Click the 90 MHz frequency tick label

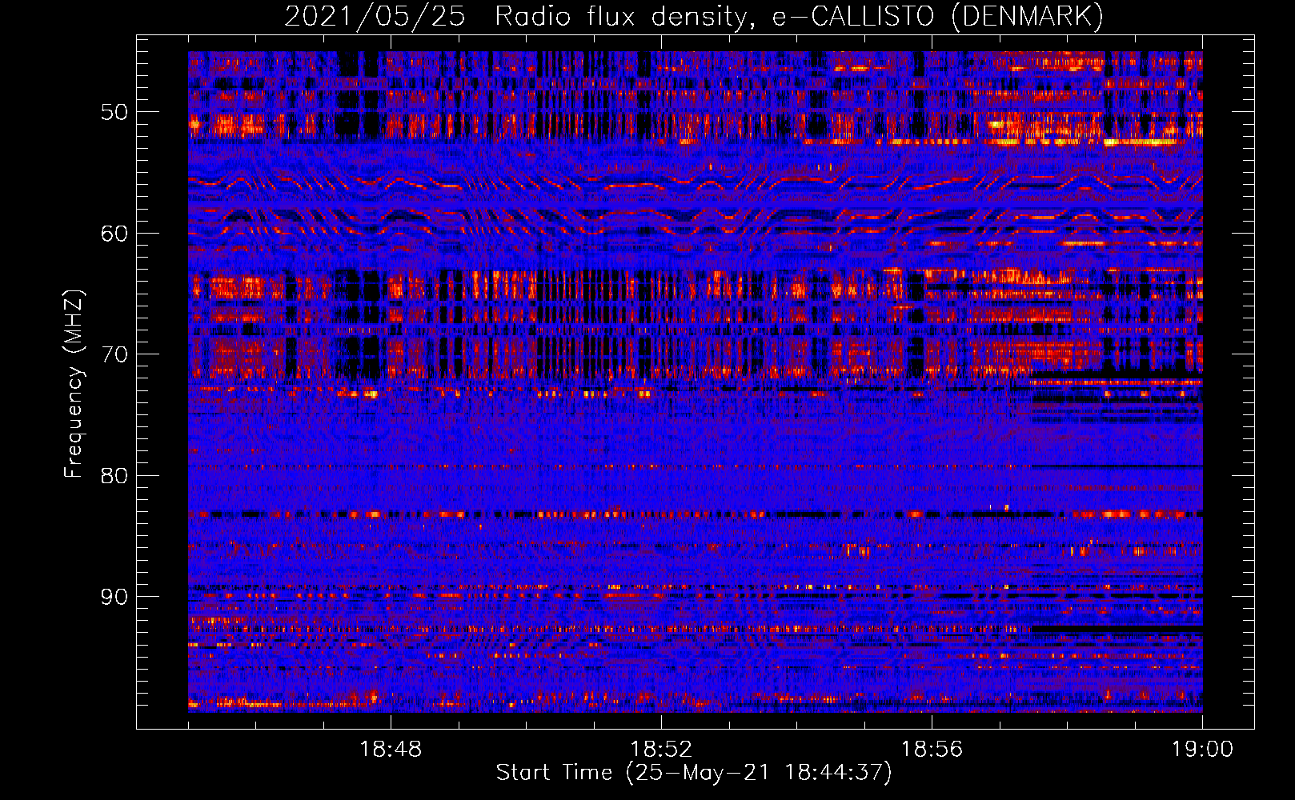[114, 598]
